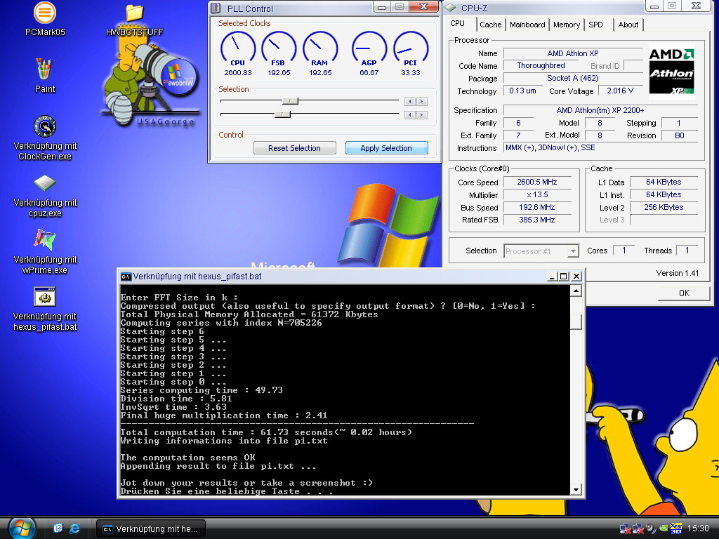The image size is (719, 539).
Task: Select the Paint desktop icon
Action: 44,69
